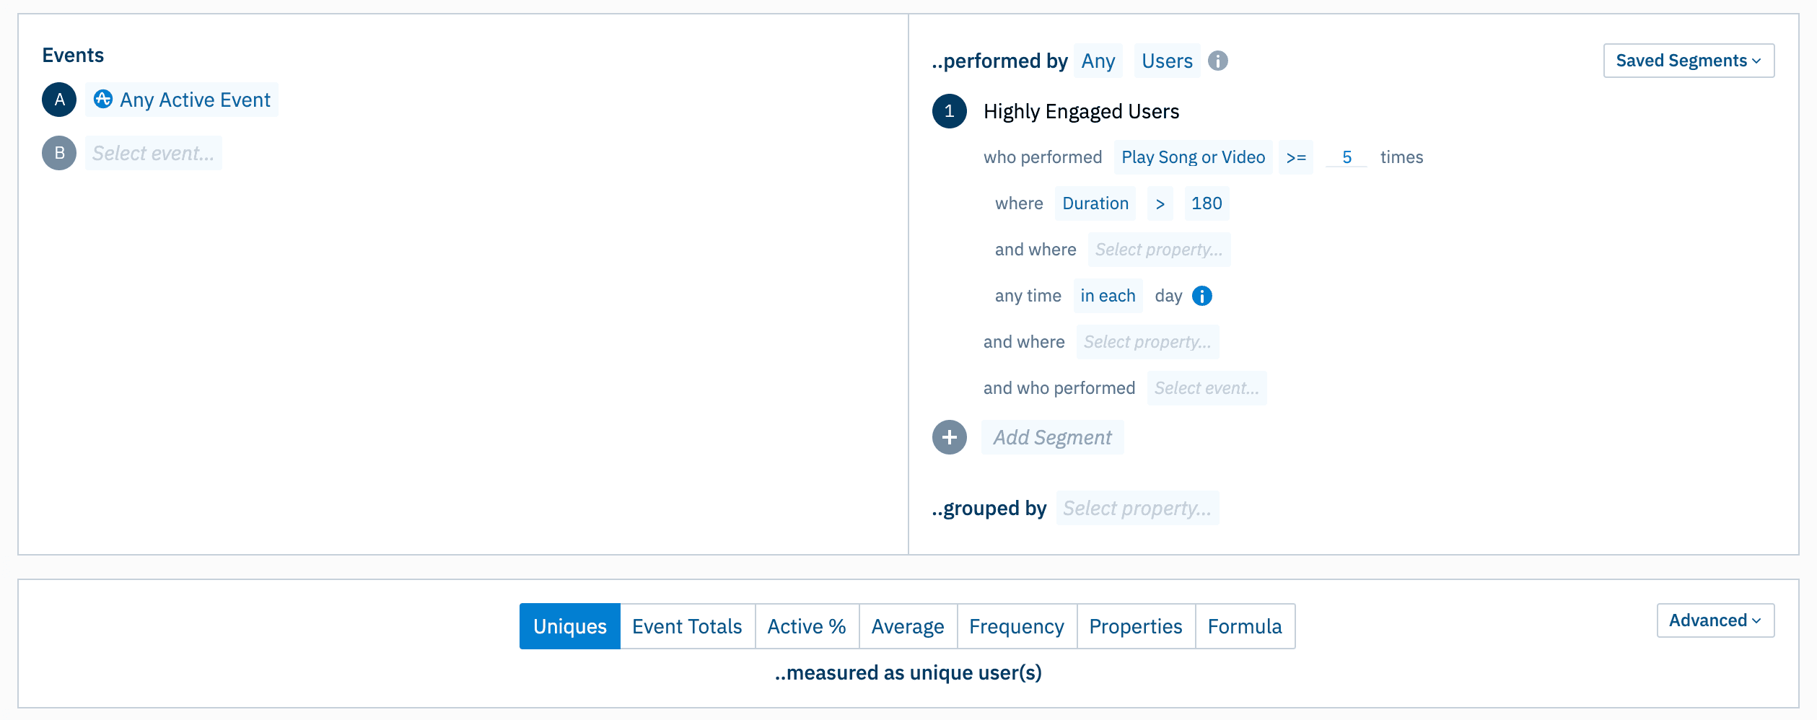Open the Saved Segments dropdown
Screen dimensions: 1817x720
pos(1689,61)
